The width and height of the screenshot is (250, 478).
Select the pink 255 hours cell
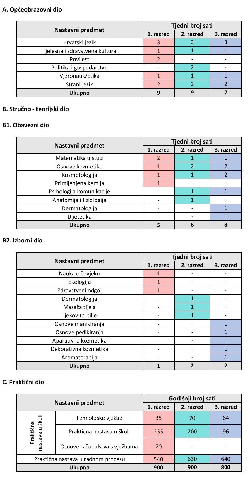pos(158,432)
